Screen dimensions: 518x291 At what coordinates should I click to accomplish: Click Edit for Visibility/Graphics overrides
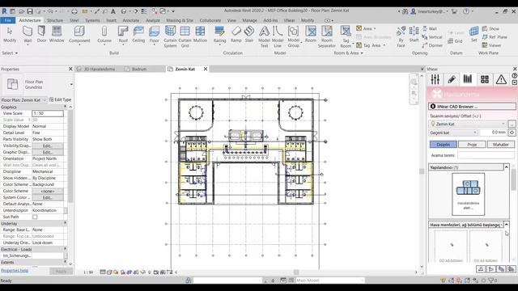click(x=48, y=145)
